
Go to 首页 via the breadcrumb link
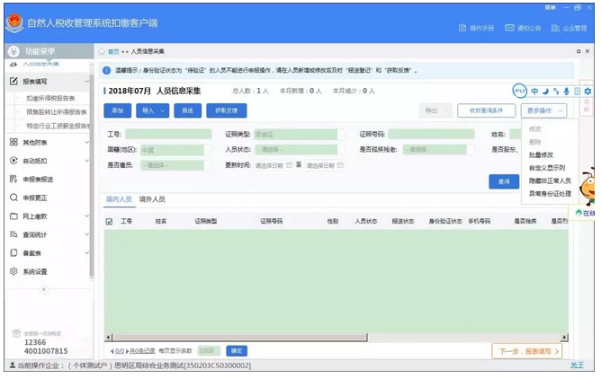click(113, 51)
